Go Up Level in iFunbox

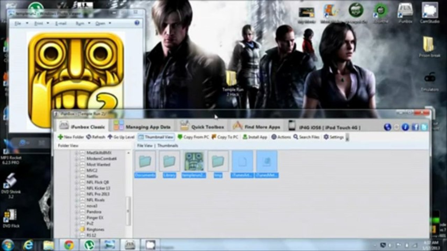click(x=121, y=137)
